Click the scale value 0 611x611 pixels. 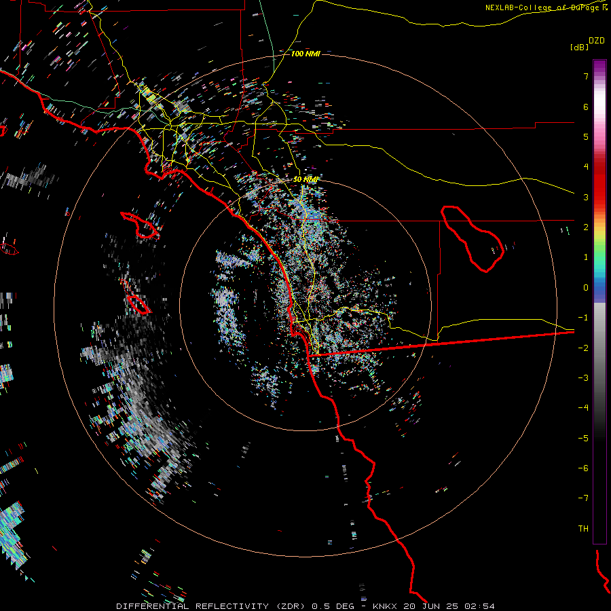pyautogui.click(x=586, y=288)
